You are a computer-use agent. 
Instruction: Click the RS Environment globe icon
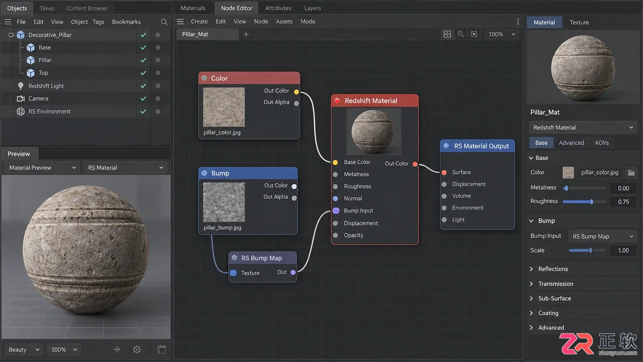tap(21, 111)
